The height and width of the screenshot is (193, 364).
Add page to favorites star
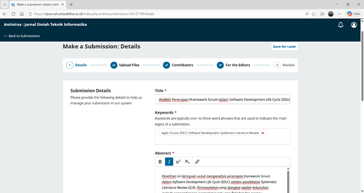tap(314, 14)
